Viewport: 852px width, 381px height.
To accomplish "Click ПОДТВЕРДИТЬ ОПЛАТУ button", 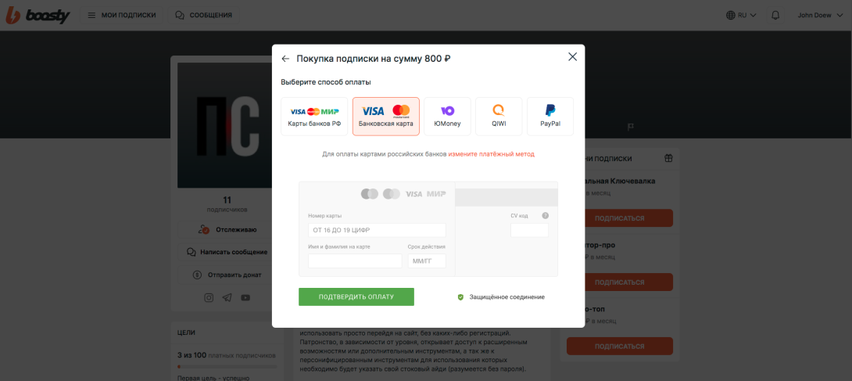I will click(356, 297).
